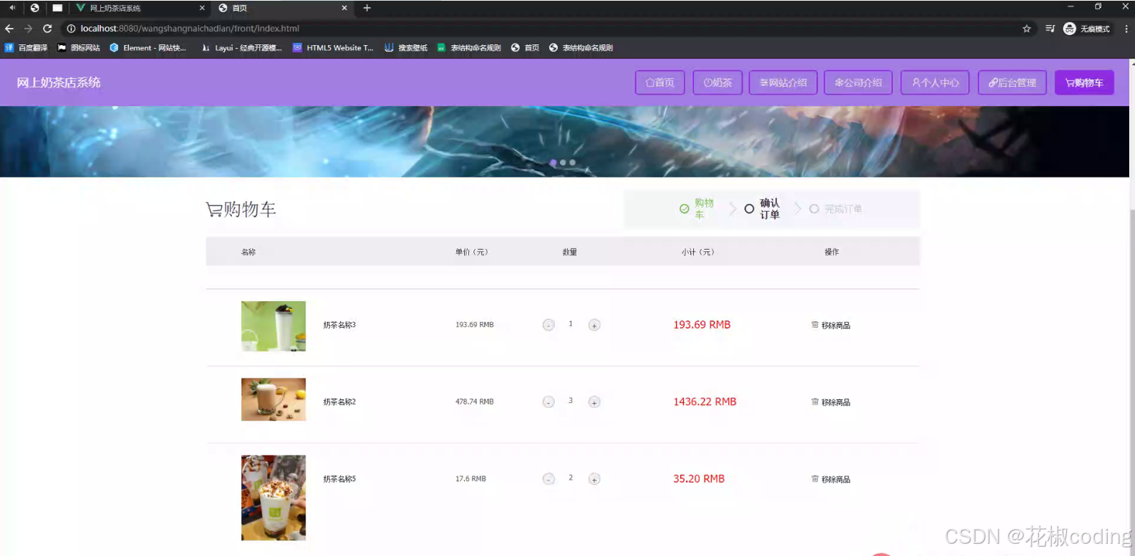The width and height of the screenshot is (1135, 556).
Task: Click the 单价（元） column header
Action: (x=471, y=252)
